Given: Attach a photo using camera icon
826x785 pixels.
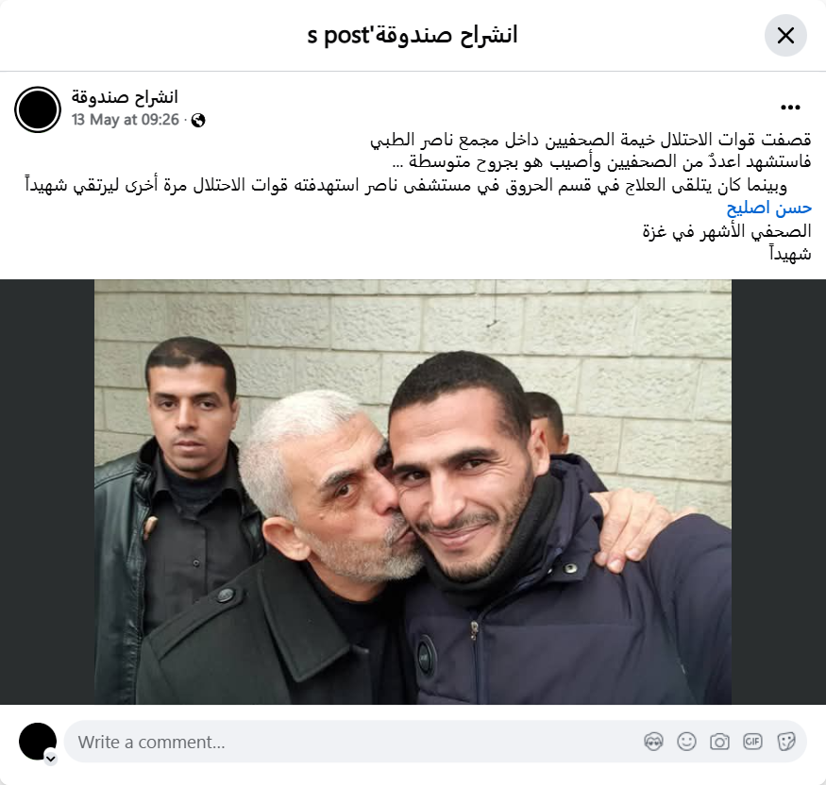Looking at the screenshot, I should tap(719, 742).
